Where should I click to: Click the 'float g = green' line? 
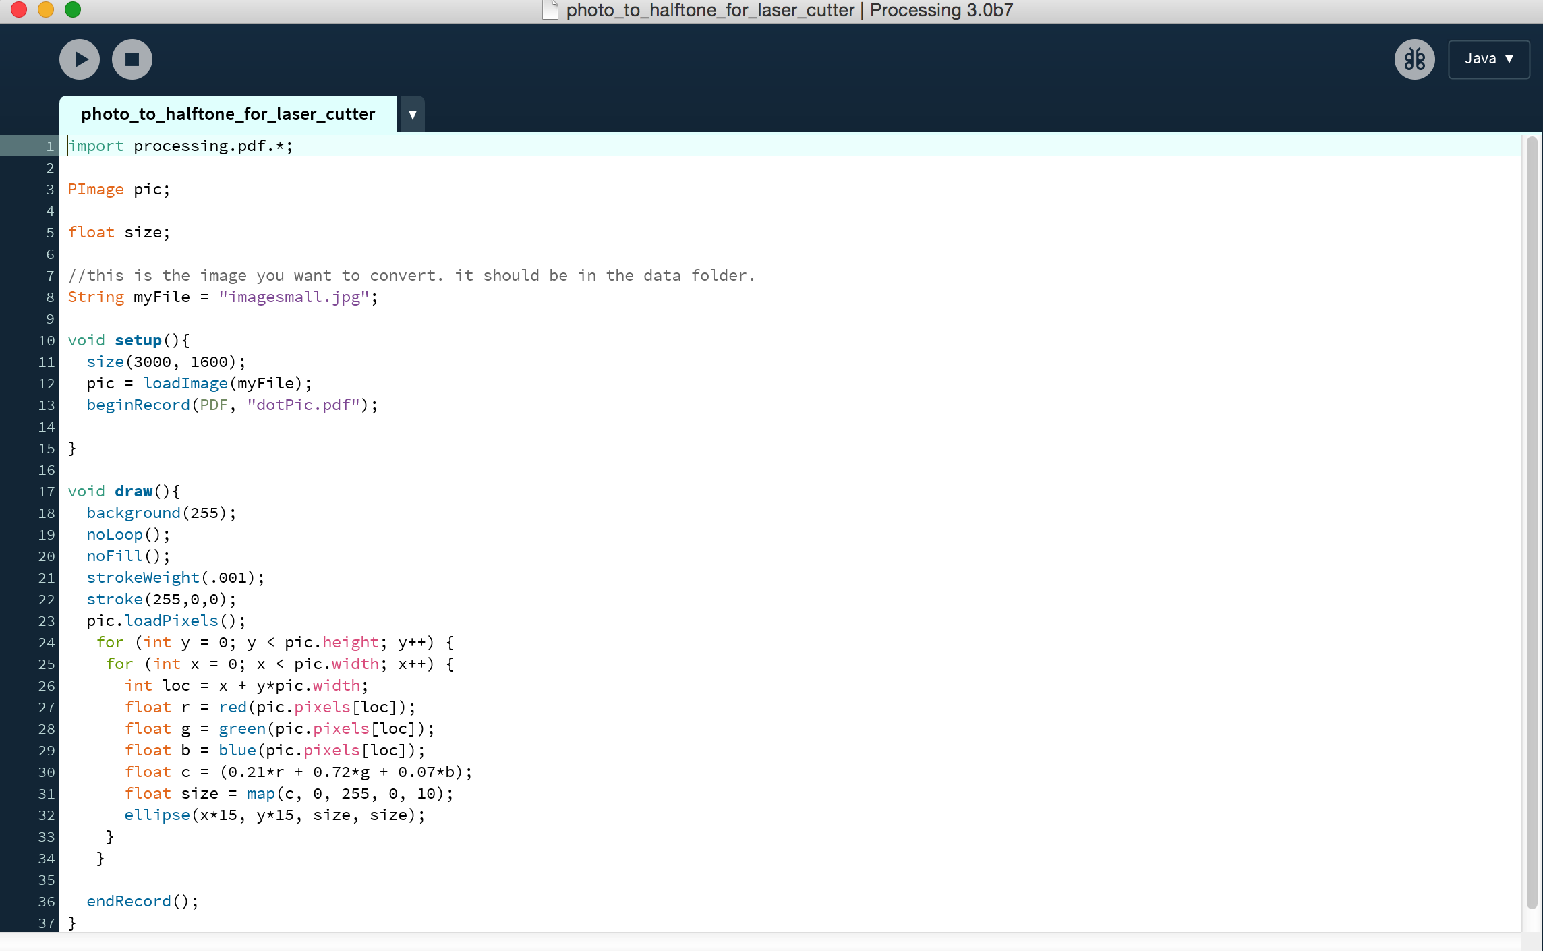coord(280,728)
